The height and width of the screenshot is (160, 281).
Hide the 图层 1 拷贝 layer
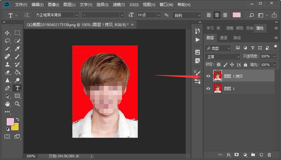[x=208, y=76]
